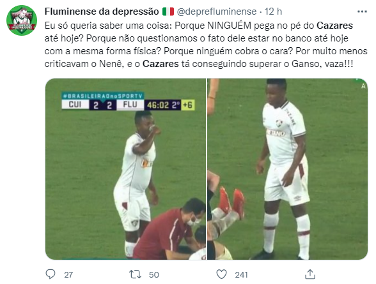
Task: Click the first bold Cazares mention
Action: [334, 26]
